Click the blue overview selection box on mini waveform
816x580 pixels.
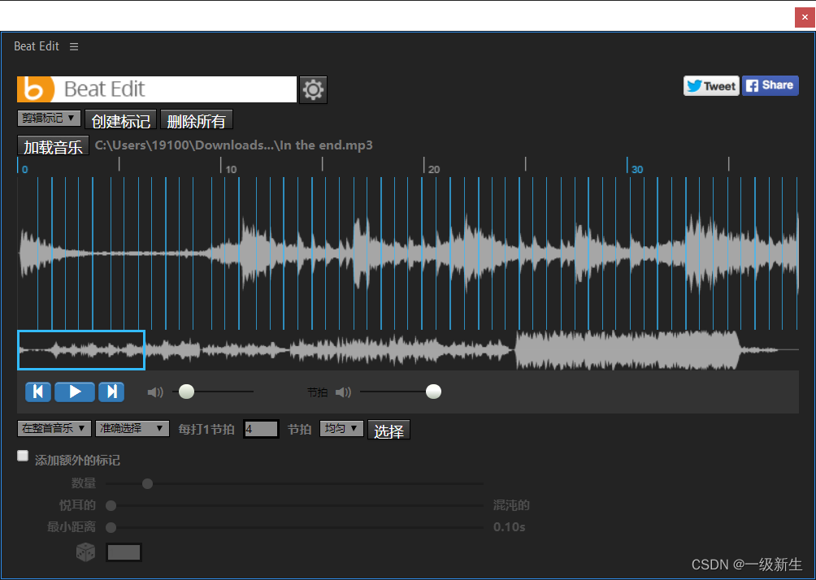(81, 350)
